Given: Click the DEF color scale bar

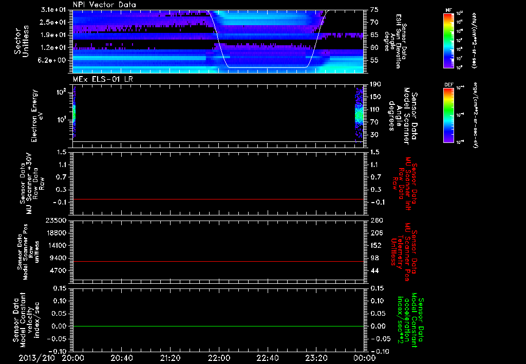Looking at the screenshot, I should pyautogui.click(x=449, y=115).
